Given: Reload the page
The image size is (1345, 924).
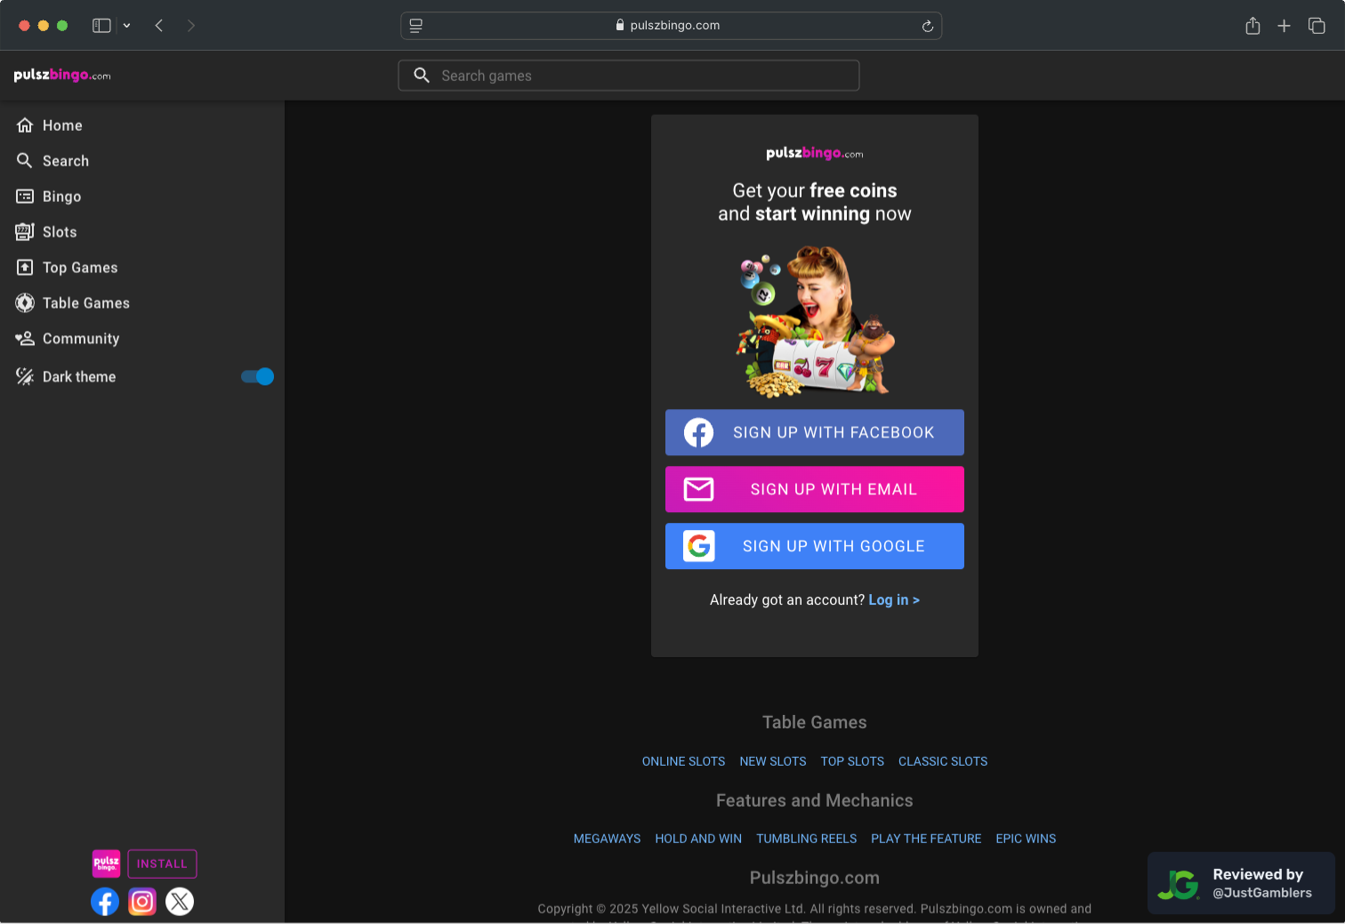Looking at the screenshot, I should pyautogui.click(x=927, y=26).
